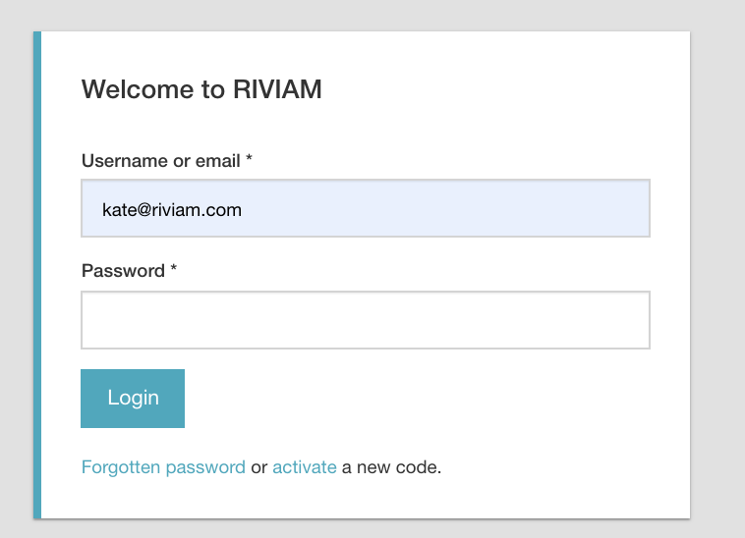Click the gray background outside the card

[717, 275]
